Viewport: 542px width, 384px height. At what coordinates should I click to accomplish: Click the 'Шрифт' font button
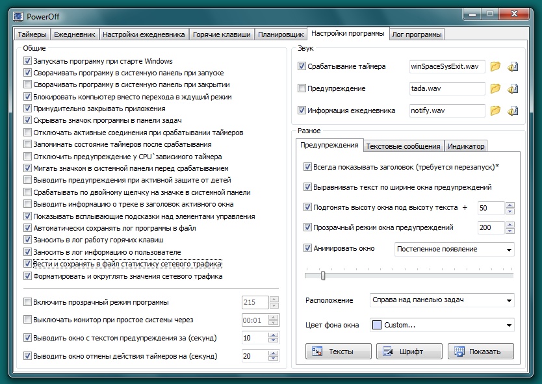coord(409,352)
